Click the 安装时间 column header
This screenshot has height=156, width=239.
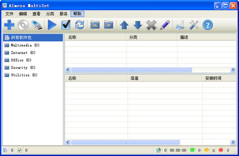coord(219,78)
